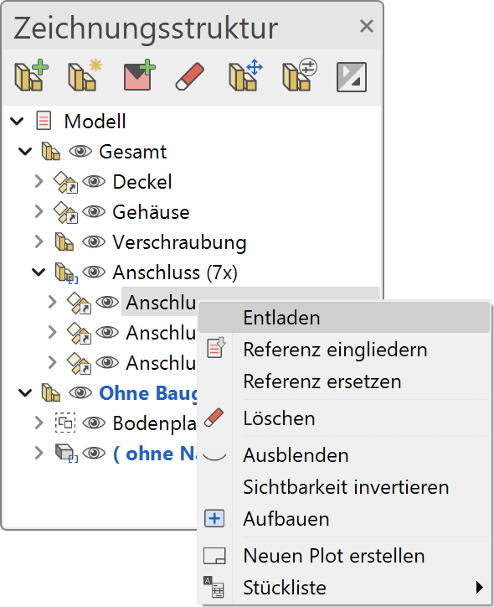
Task: Hide the Verschraubung part via eye icon
Action: tap(94, 242)
